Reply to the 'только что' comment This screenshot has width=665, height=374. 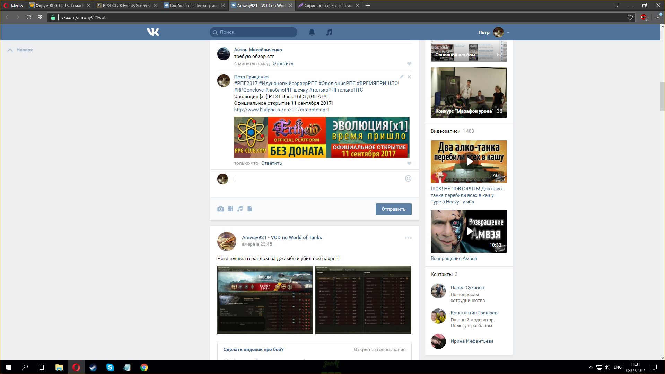coord(271,163)
